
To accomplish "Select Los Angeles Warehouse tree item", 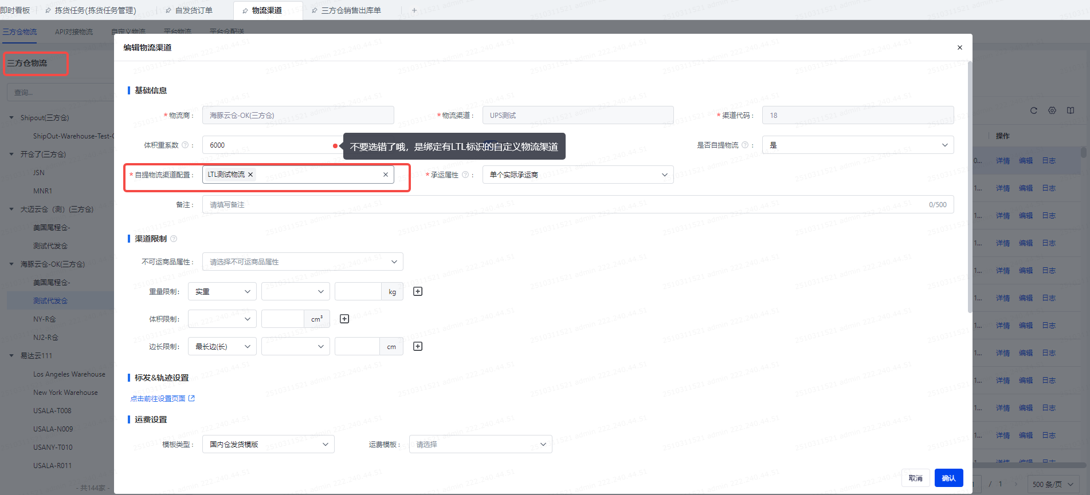I will pyautogui.click(x=69, y=374).
